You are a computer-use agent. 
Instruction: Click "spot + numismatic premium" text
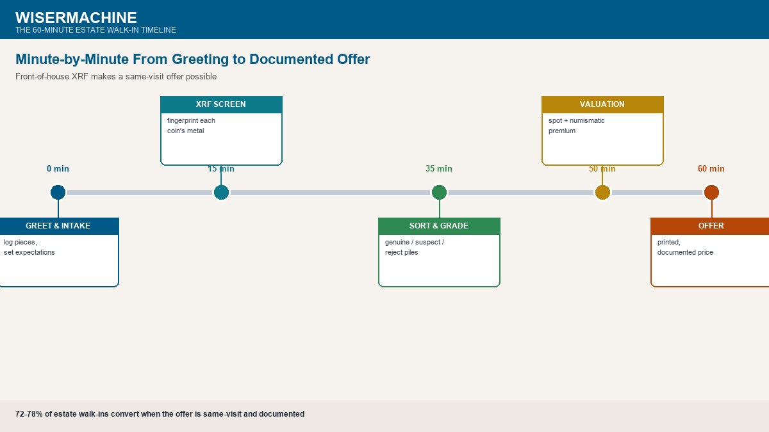pyautogui.click(x=577, y=126)
